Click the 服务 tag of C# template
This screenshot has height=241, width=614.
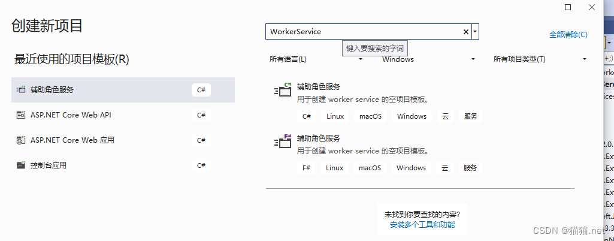(471, 116)
